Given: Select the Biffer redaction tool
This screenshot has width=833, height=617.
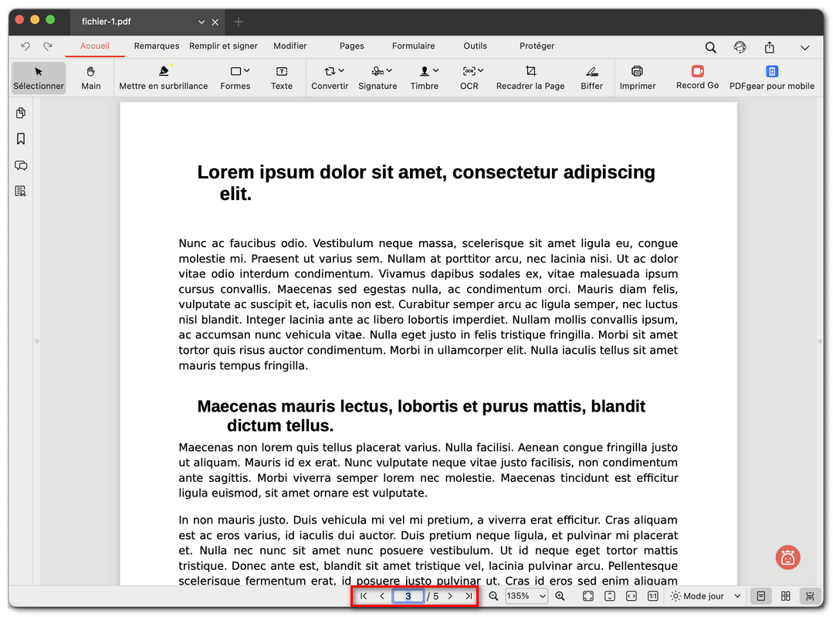Looking at the screenshot, I should 591,77.
